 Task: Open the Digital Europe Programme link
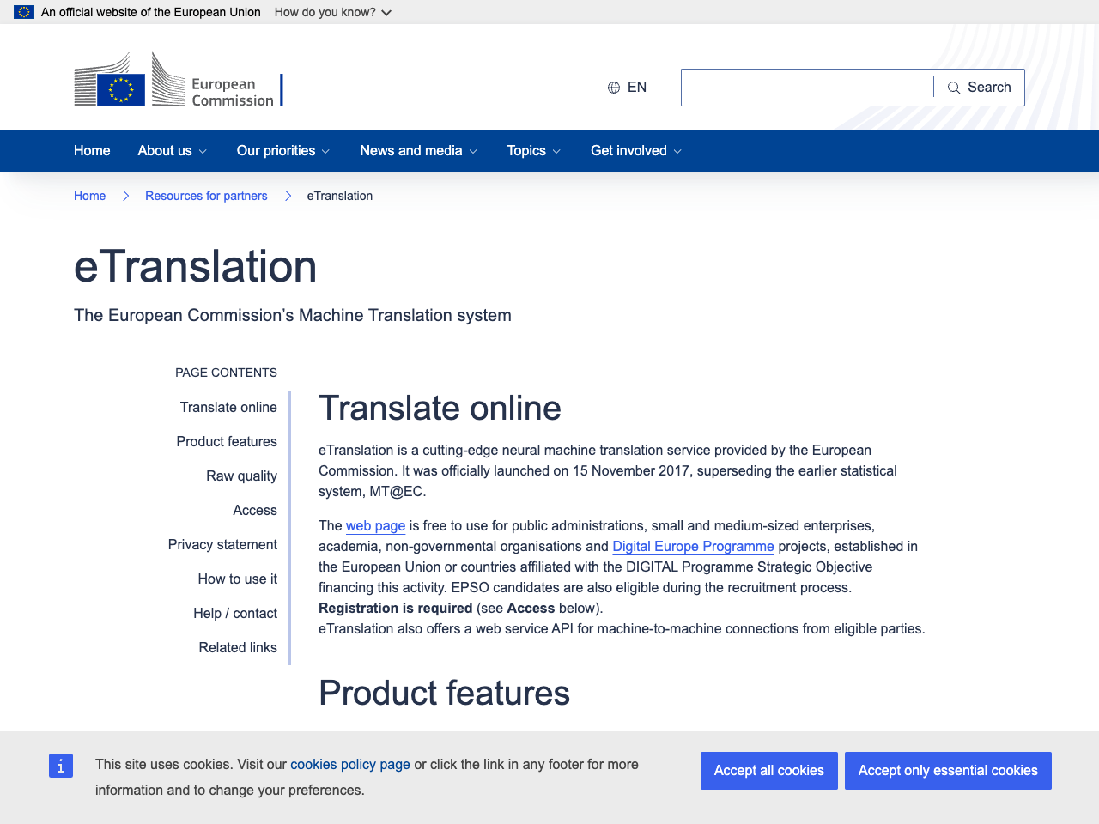[x=693, y=546]
